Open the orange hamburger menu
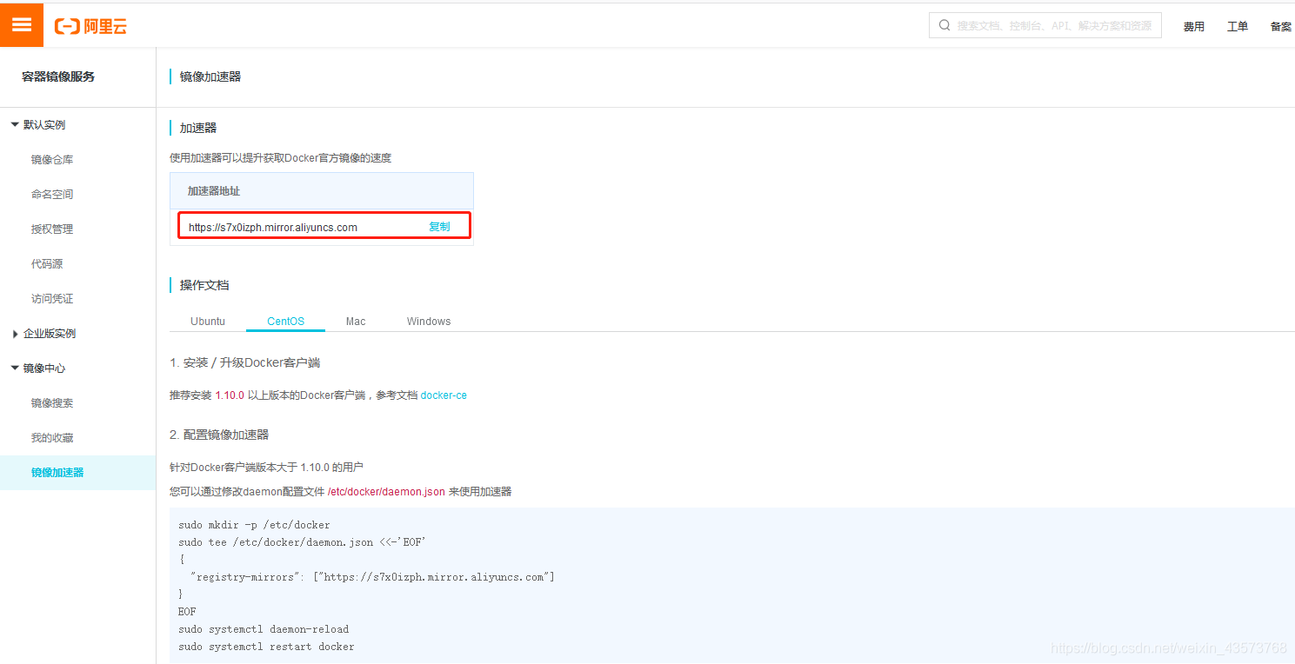1295x664 pixels. [x=22, y=25]
